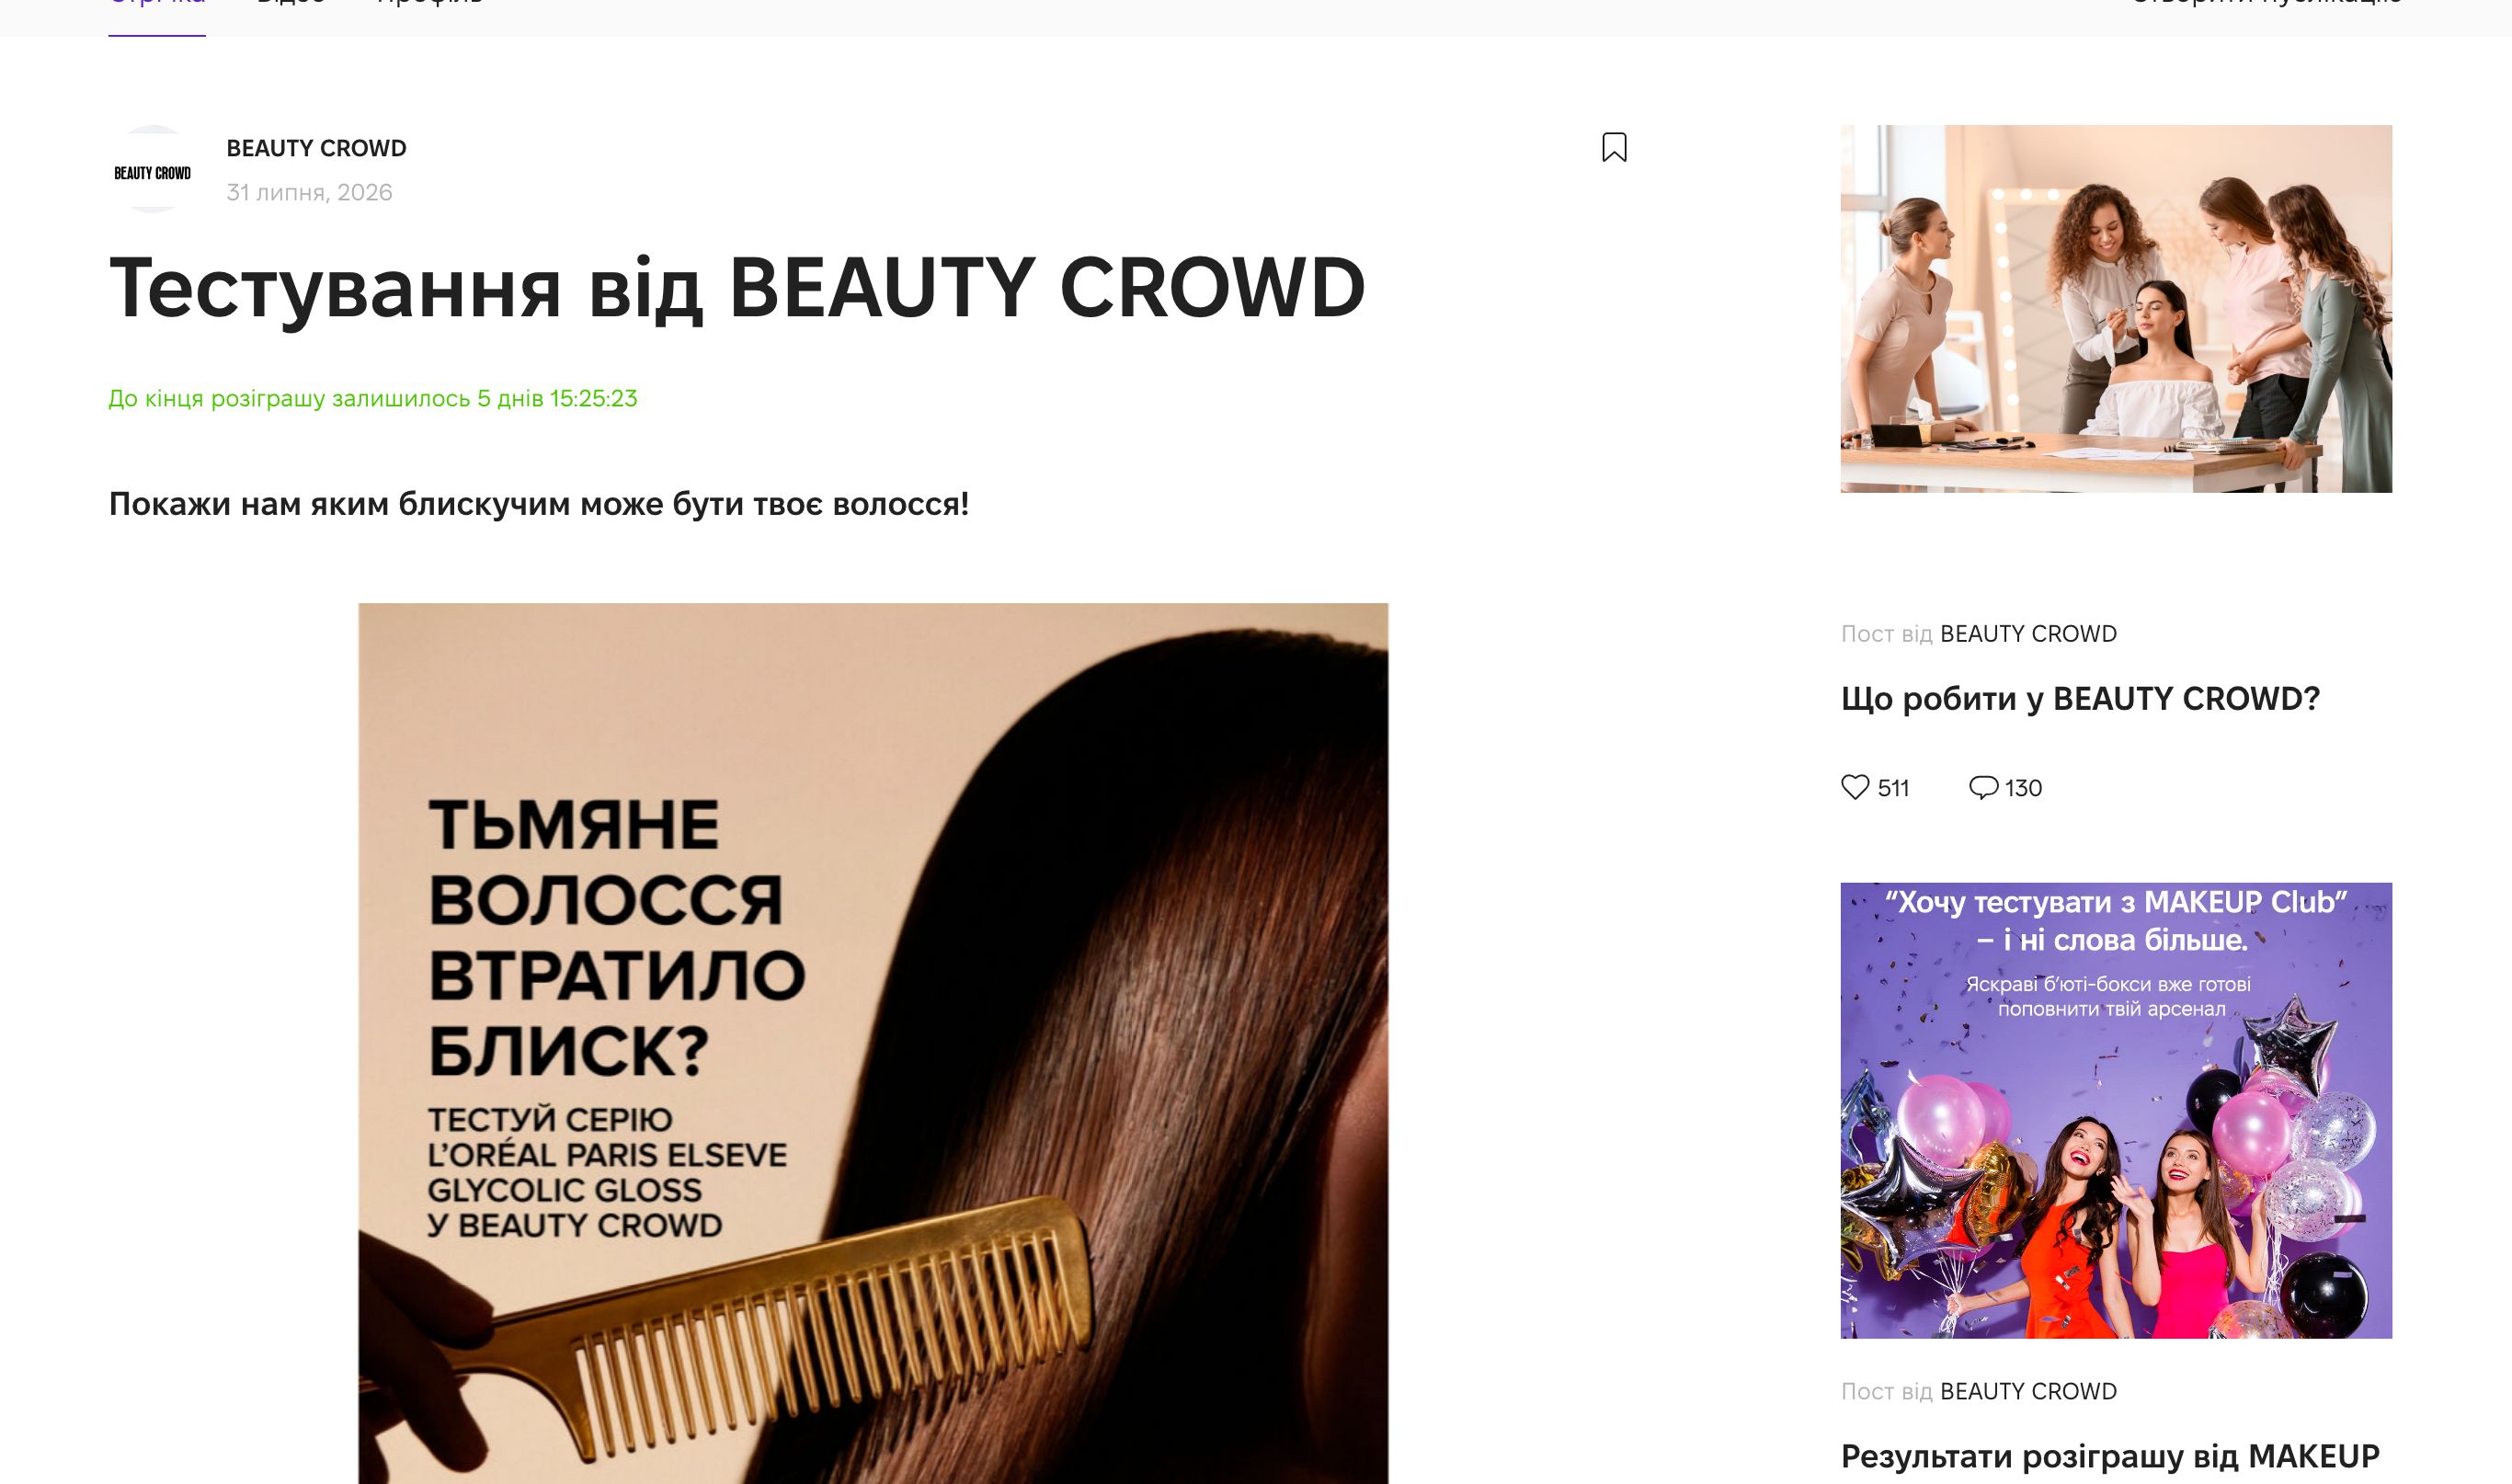2512x1484 pixels.
Task: Open comments on 'Що робити у BEAUTY CROWD?' post
Action: 1982,787
